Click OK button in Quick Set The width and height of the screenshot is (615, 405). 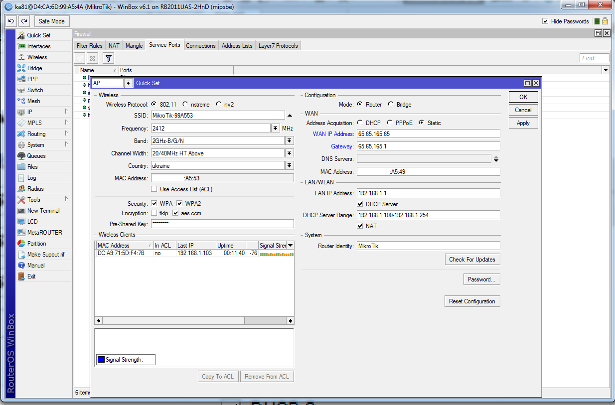point(523,97)
